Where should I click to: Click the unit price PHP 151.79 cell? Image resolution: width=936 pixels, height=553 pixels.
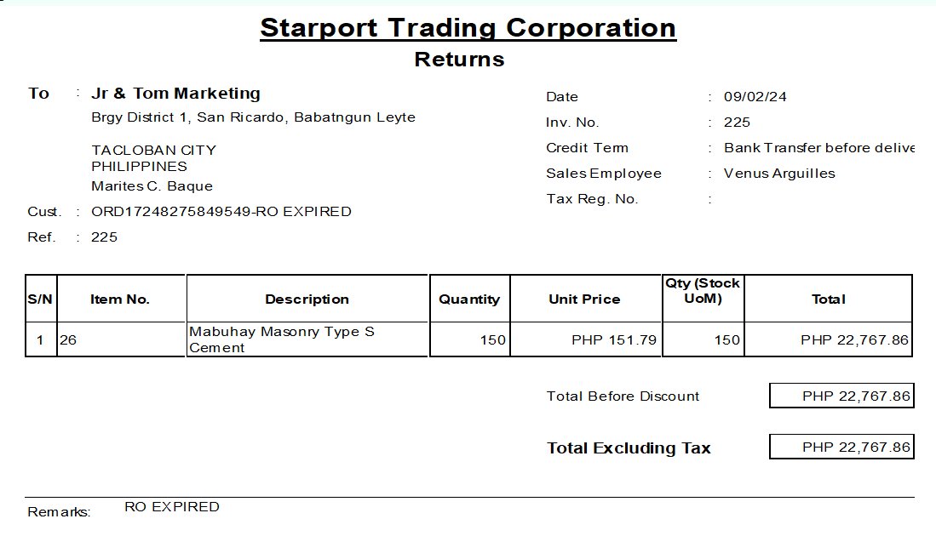click(x=614, y=340)
